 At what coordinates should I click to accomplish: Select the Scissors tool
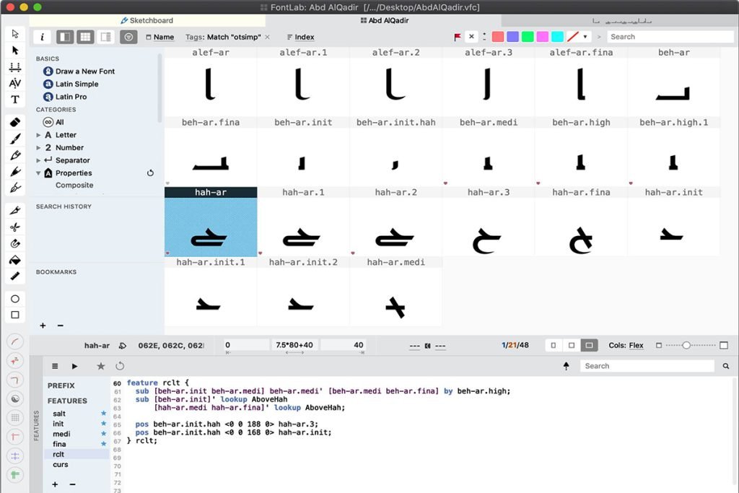click(x=15, y=227)
